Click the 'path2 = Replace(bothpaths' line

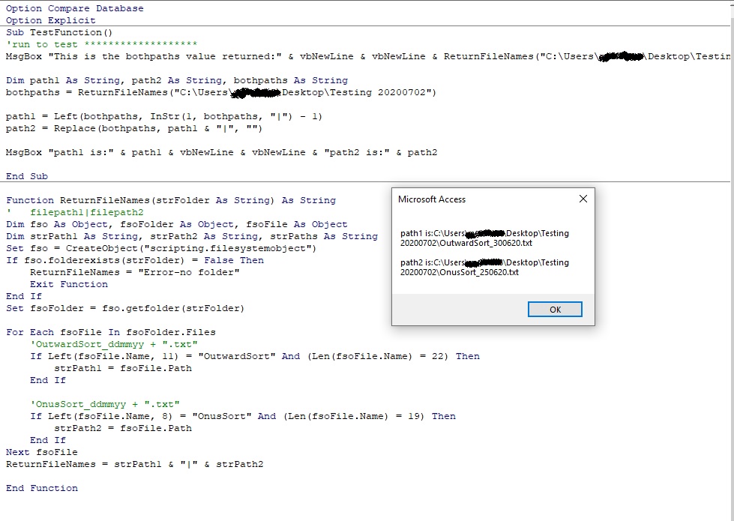(134, 128)
